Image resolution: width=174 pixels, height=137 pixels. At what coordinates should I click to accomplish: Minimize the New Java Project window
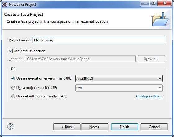[x=145, y=3]
